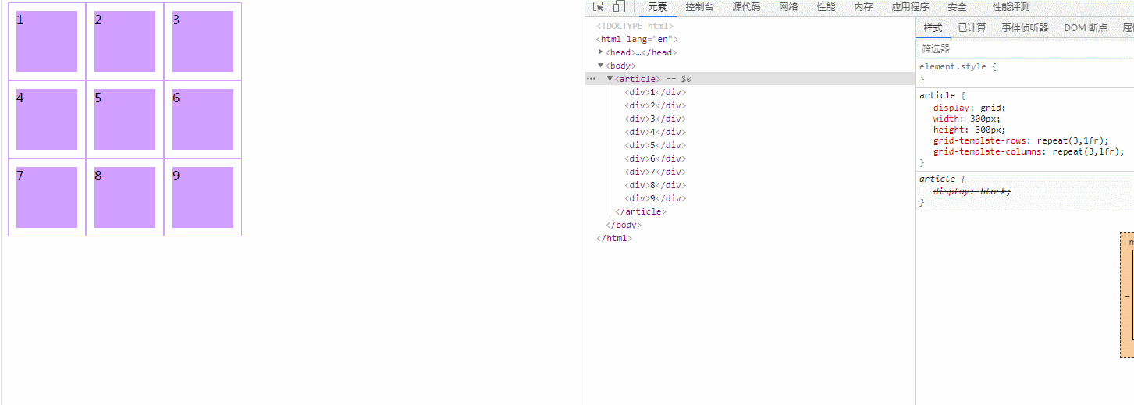Edit the grid-template-columns property value
Image resolution: width=1134 pixels, height=405 pixels.
(x=1079, y=151)
